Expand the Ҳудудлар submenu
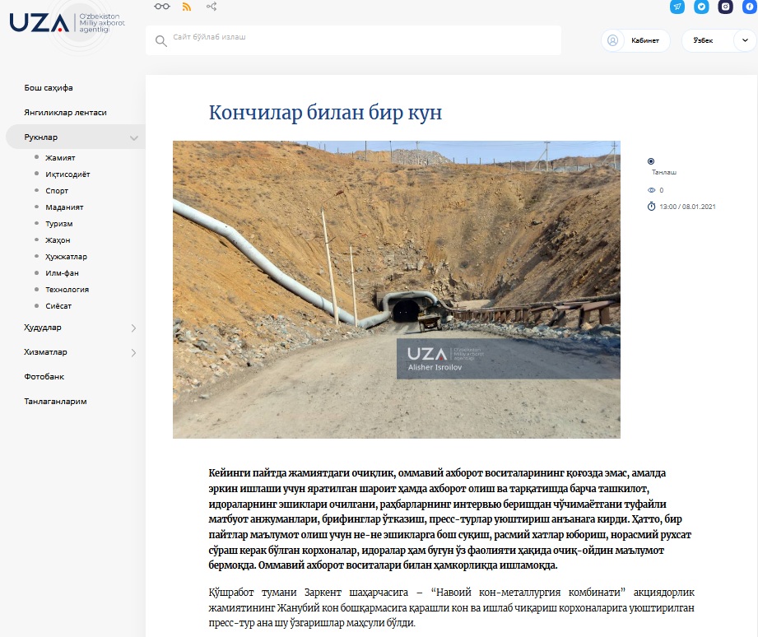The width and height of the screenshot is (758, 637). pyautogui.click(x=134, y=328)
